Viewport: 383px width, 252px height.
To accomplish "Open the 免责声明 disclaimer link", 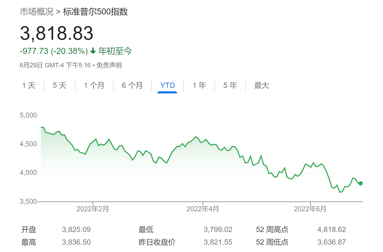I will 109,65.
